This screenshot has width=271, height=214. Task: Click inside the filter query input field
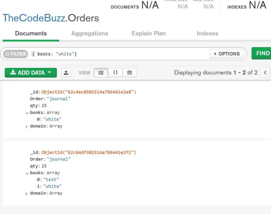pyautogui.click(x=102, y=54)
